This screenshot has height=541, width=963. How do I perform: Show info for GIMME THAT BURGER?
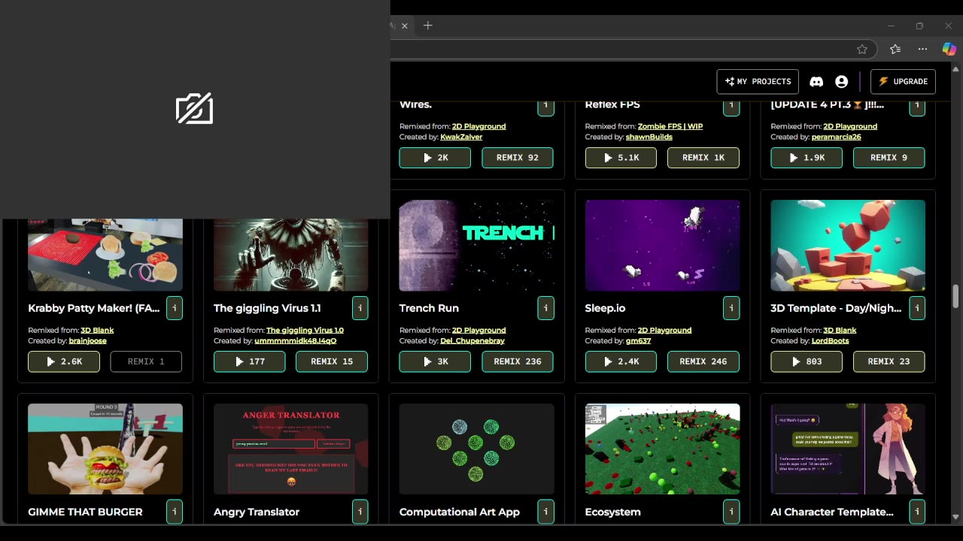(x=175, y=511)
